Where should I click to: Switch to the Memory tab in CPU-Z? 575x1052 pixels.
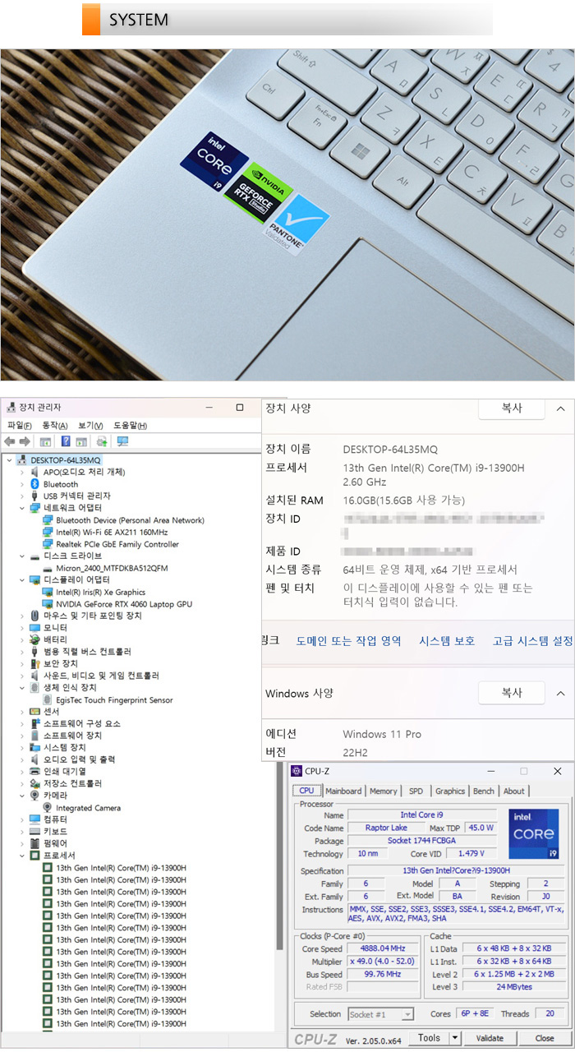click(383, 791)
